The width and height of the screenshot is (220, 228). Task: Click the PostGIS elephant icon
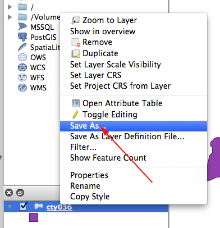(x=22, y=37)
